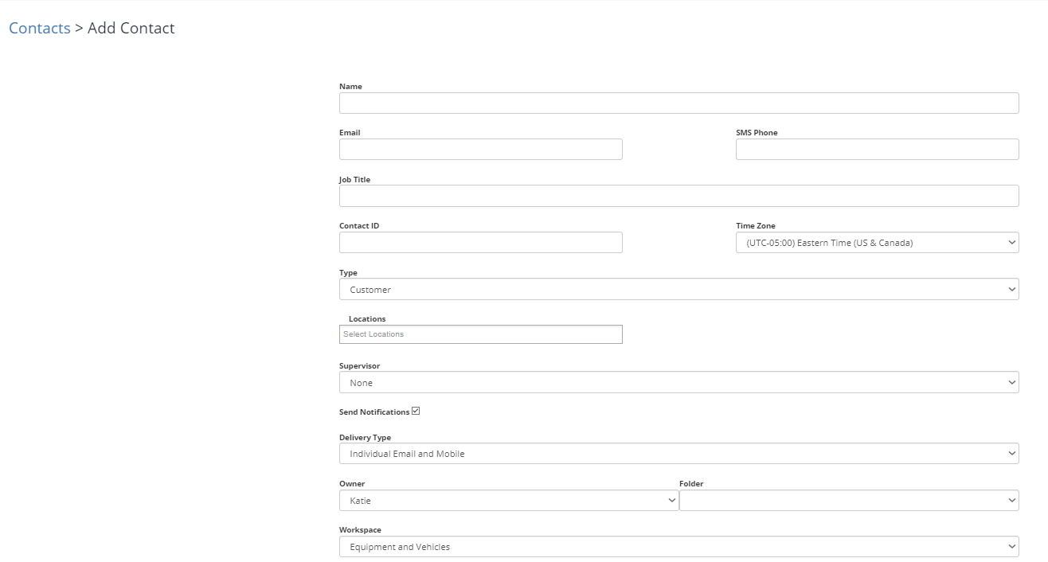The width and height of the screenshot is (1048, 562).
Task: Uncheck the Send Notifications checkbox
Action: tap(416, 412)
